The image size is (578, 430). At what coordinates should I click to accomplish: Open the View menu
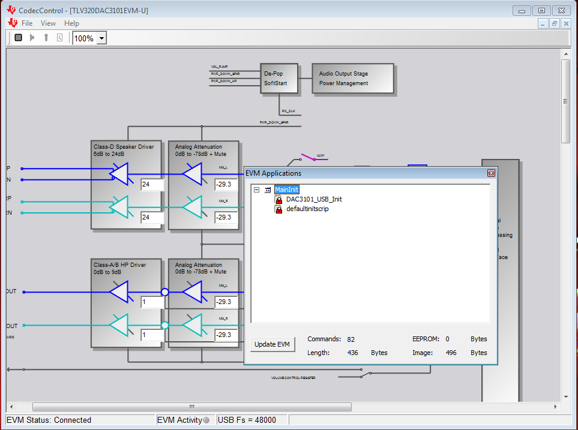click(48, 23)
